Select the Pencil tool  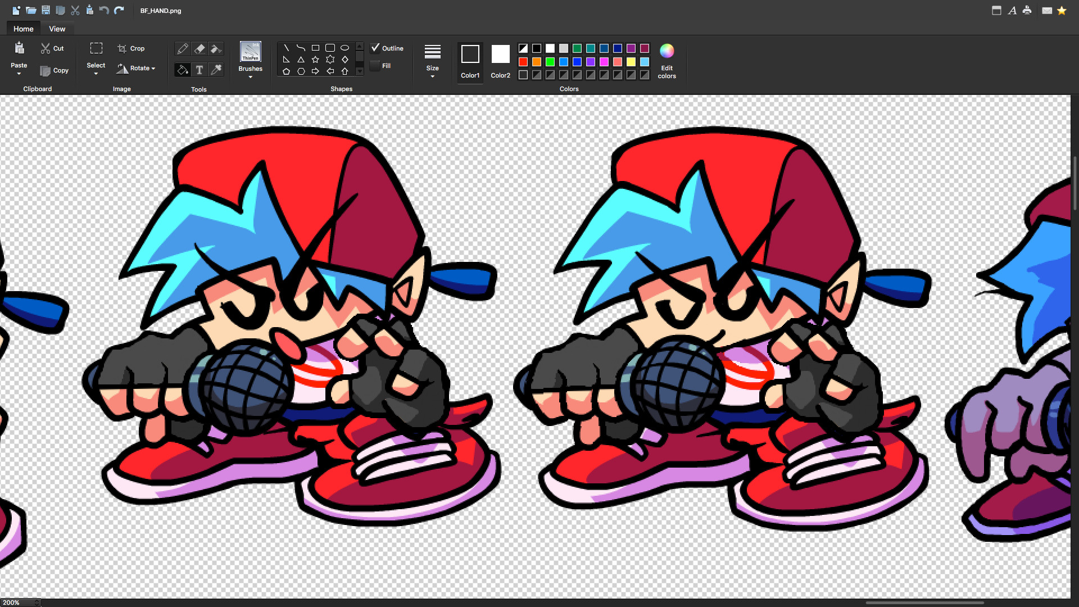(183, 49)
